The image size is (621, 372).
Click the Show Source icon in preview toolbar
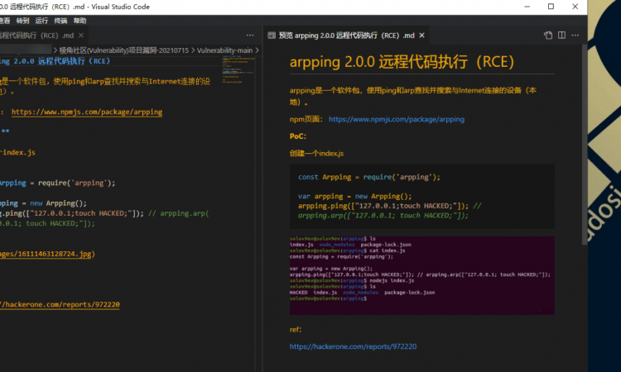click(548, 36)
